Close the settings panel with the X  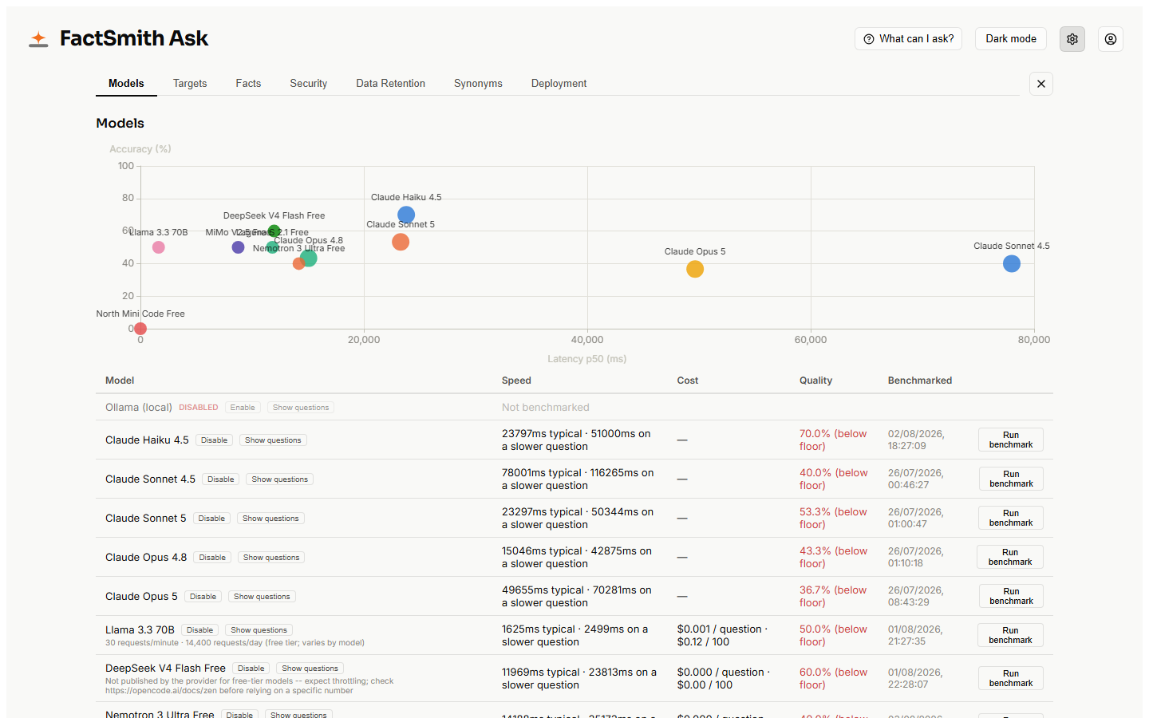(x=1041, y=84)
